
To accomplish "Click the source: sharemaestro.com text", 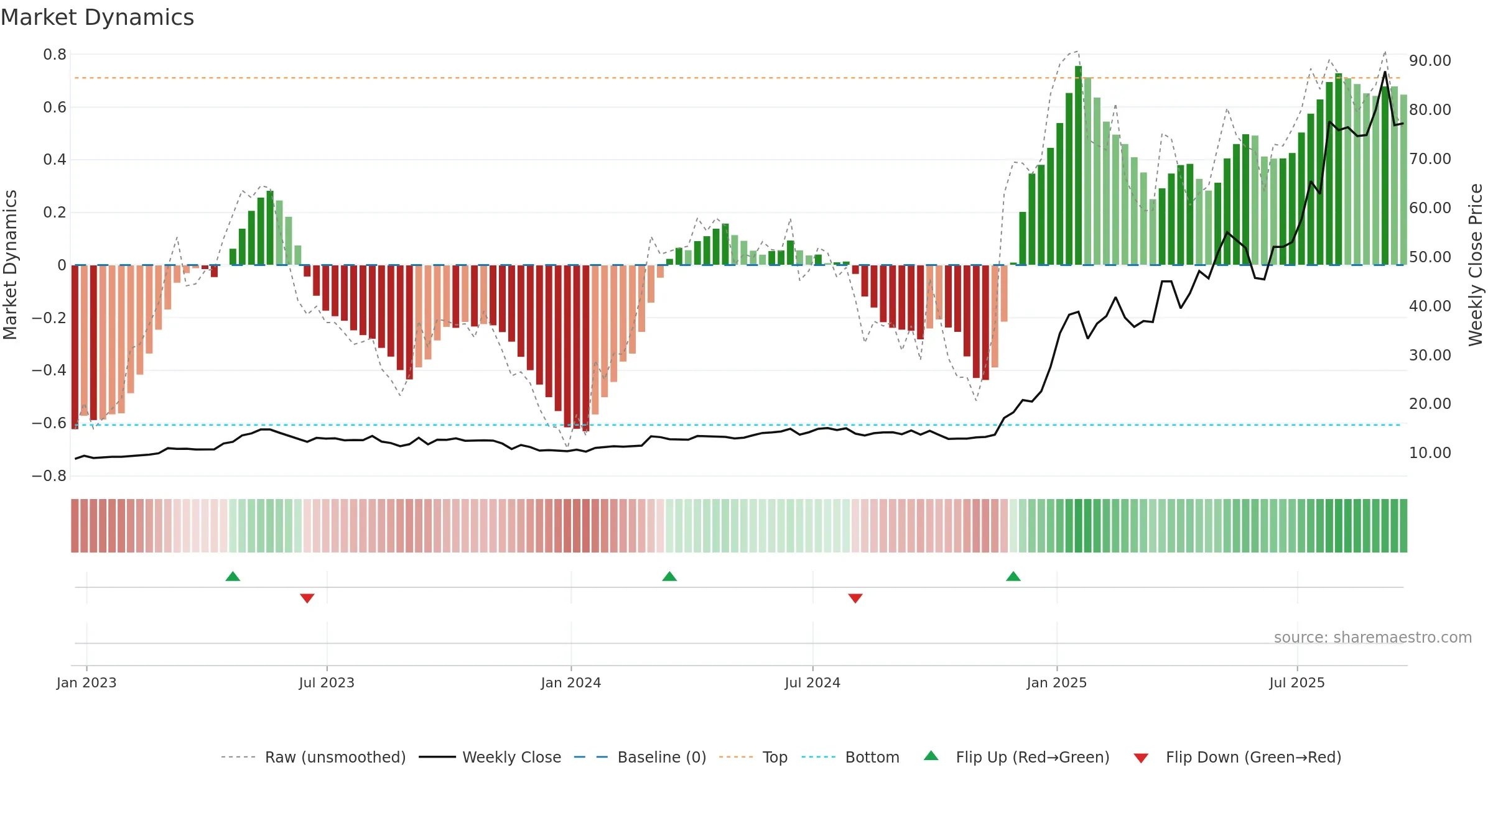I will coord(1373,637).
